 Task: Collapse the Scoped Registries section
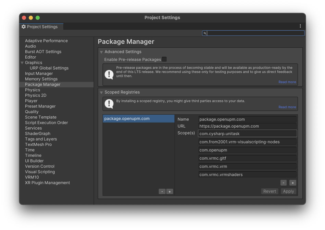tap(101, 92)
